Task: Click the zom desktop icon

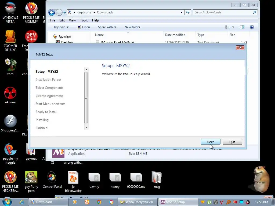Action: pyautogui.click(x=10, y=67)
